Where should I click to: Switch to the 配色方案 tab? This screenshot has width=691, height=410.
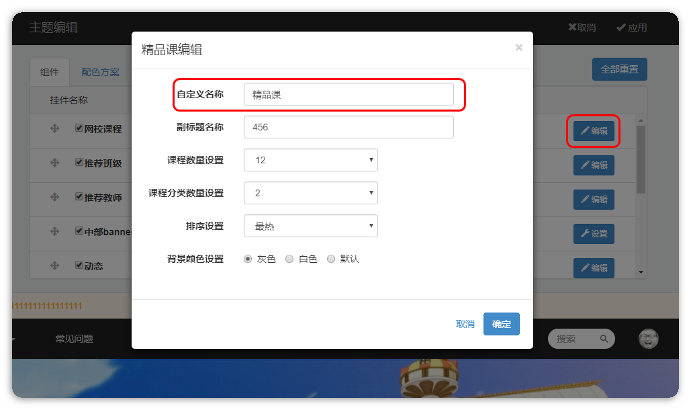(100, 72)
